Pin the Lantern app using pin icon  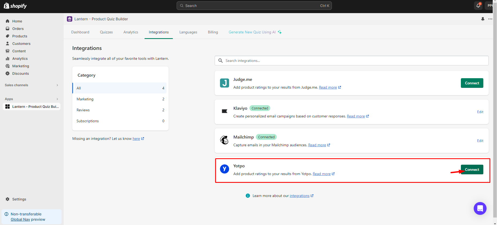point(483,19)
